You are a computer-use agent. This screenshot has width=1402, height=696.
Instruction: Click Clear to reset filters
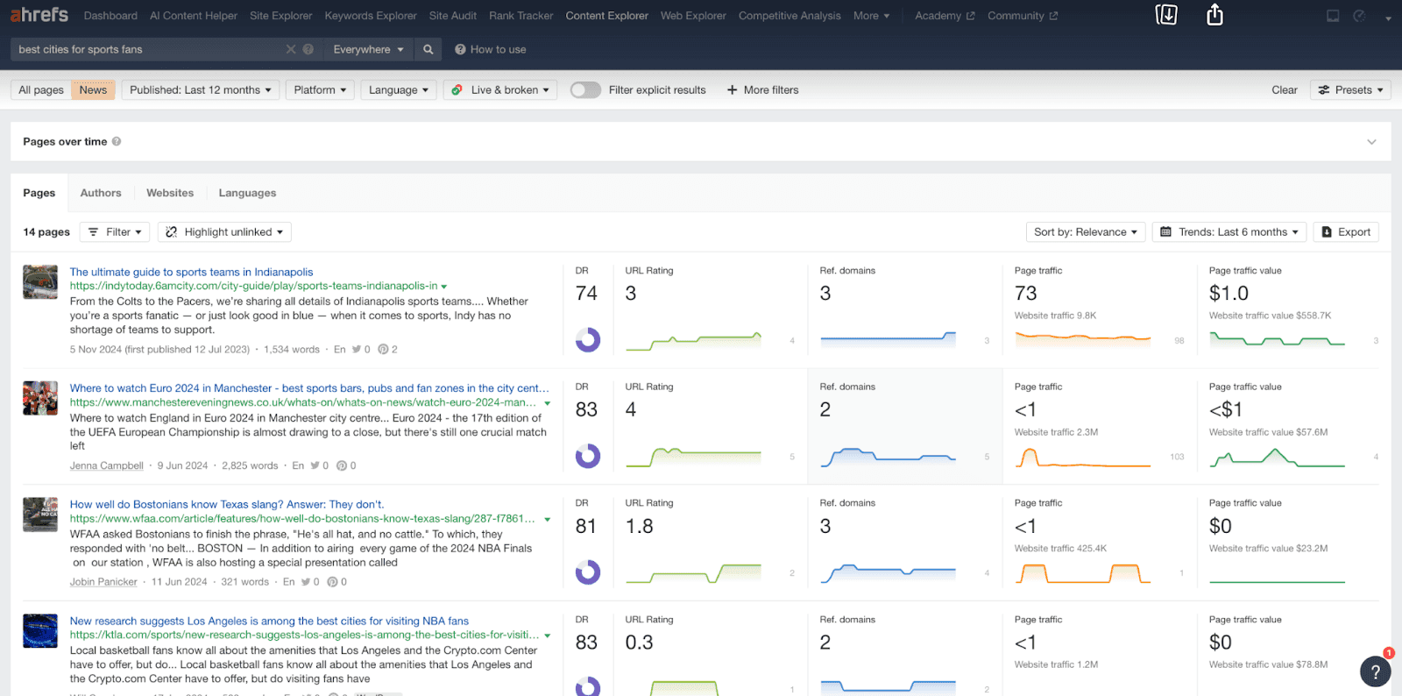pos(1285,89)
